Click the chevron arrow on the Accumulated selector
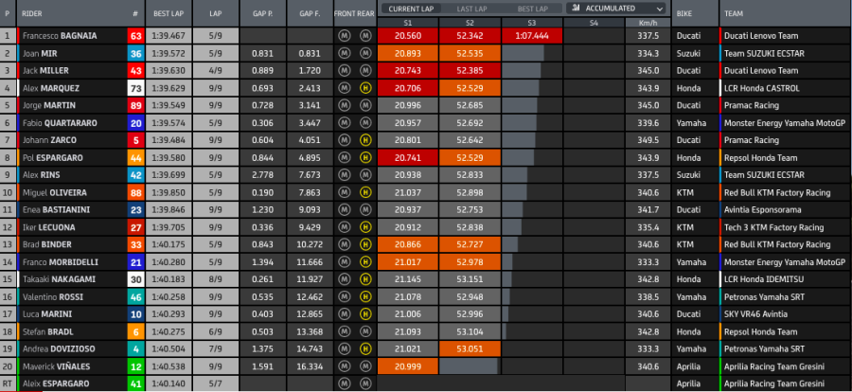Screen dimensions: 852x392 point(657,9)
